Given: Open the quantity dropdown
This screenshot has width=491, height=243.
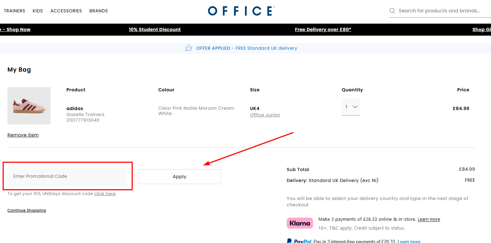Looking at the screenshot, I should (x=351, y=107).
